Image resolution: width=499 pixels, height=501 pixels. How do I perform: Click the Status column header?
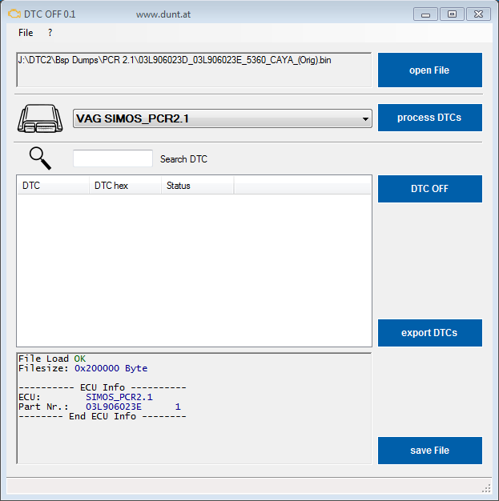197,186
